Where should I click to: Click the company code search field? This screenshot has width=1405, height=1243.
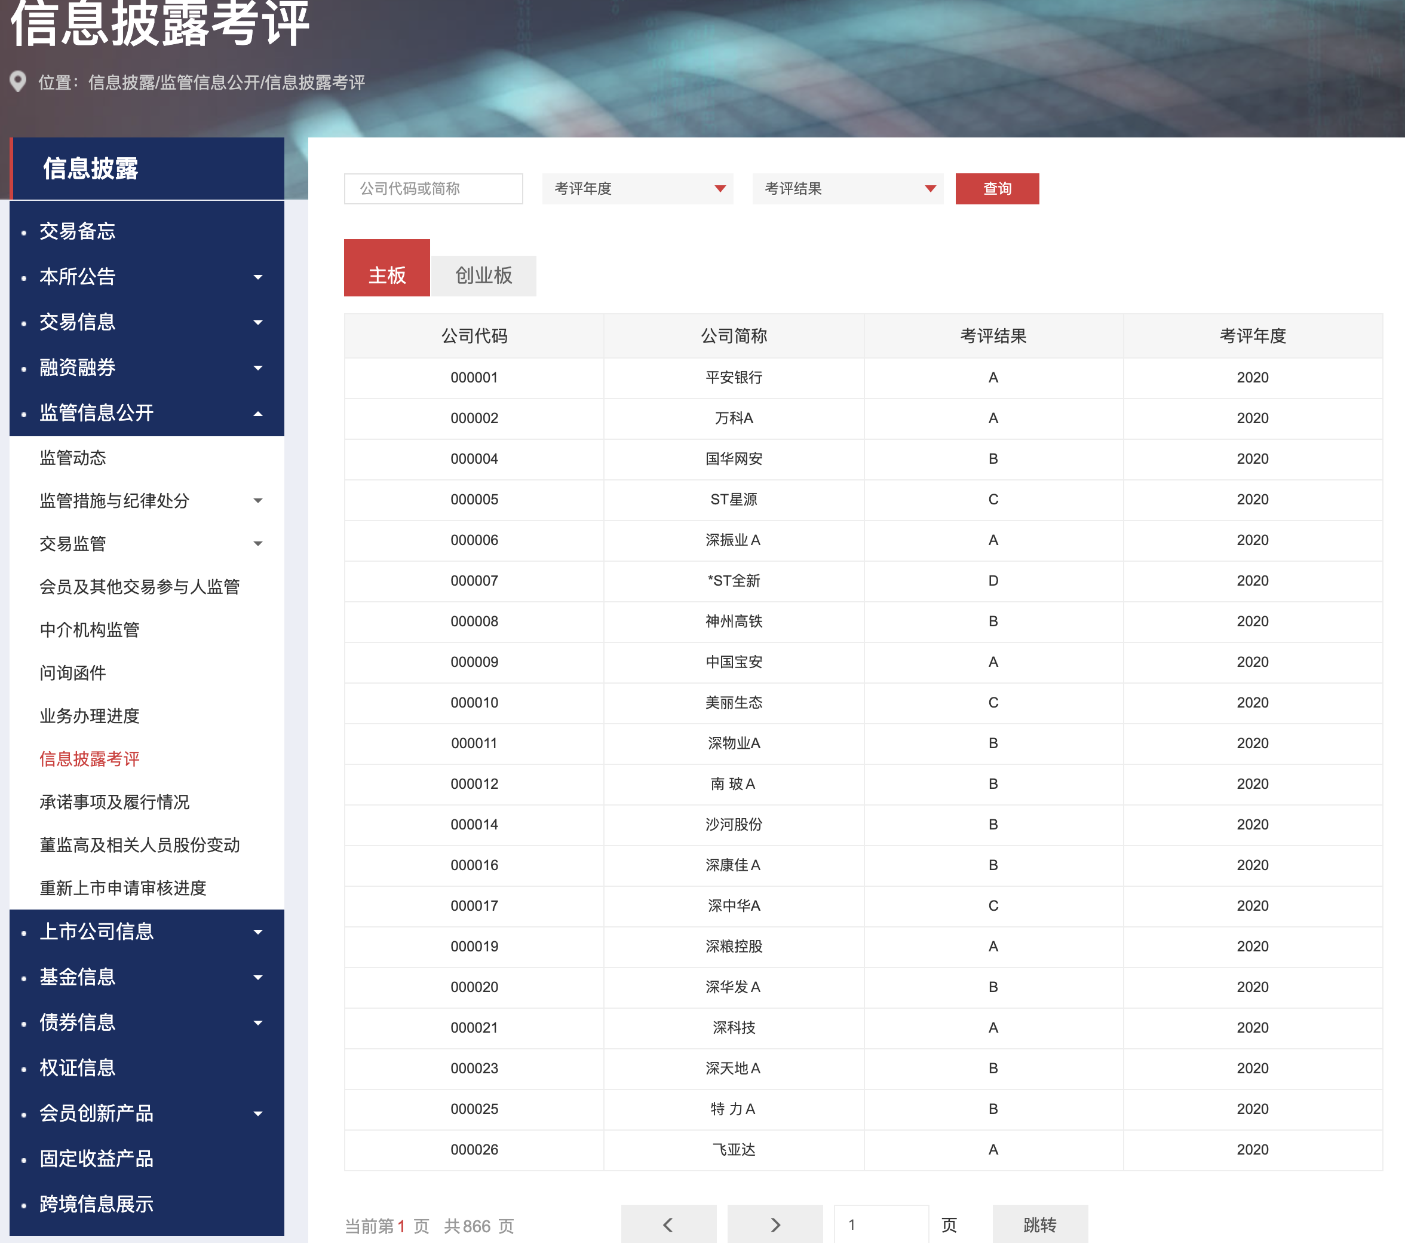click(433, 188)
